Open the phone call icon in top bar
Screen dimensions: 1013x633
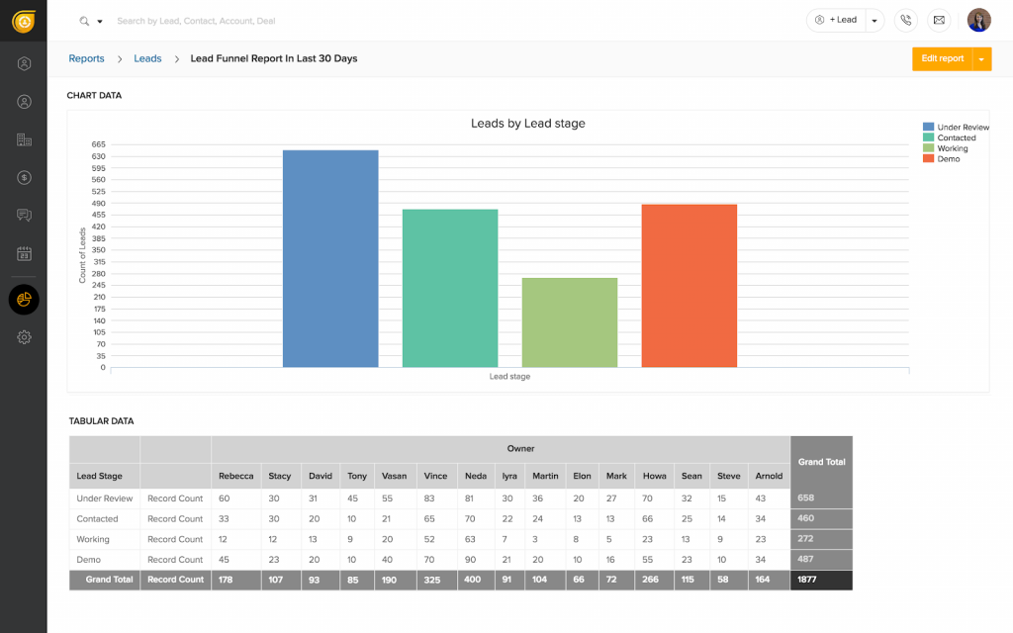pos(906,19)
